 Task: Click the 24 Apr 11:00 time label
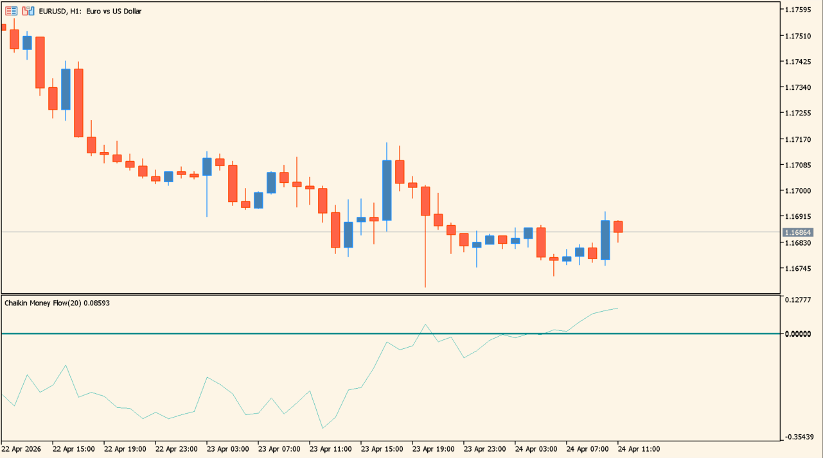point(639,449)
